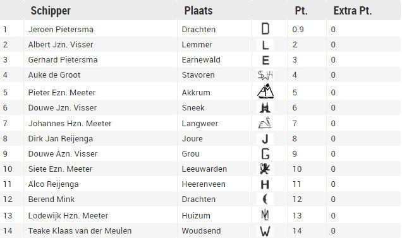Image resolution: width=402 pixels, height=238 pixels.
Task: Click the Heerenveen 'H' emblem icon
Action: [x=265, y=184]
